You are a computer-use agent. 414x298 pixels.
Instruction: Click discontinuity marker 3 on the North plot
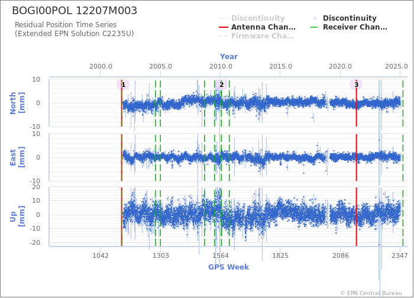pyautogui.click(x=356, y=85)
